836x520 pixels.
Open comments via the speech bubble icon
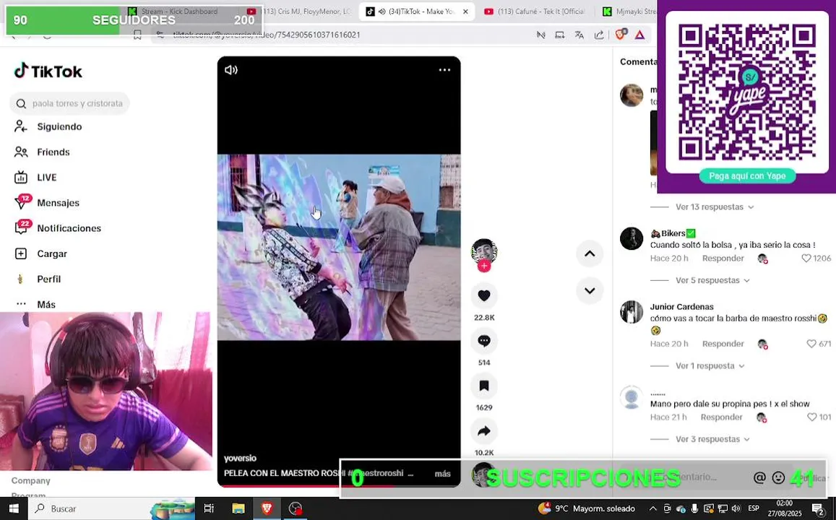tap(484, 340)
